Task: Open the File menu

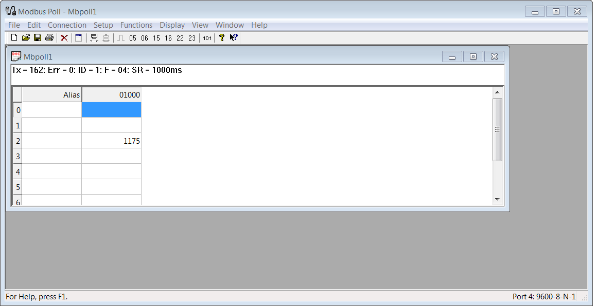Action: (14, 25)
